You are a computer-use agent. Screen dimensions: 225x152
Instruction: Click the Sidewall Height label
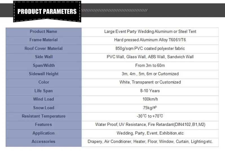point(43,74)
